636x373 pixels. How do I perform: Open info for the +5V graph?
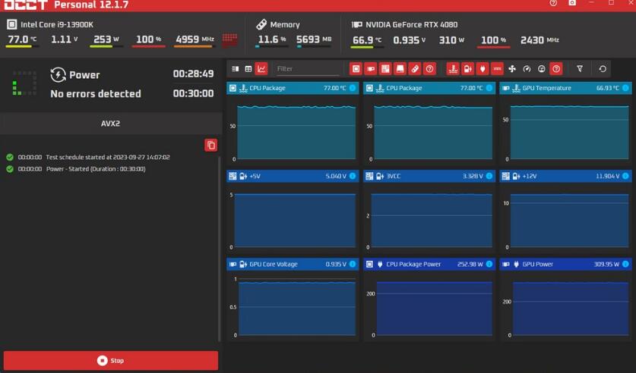click(x=353, y=176)
